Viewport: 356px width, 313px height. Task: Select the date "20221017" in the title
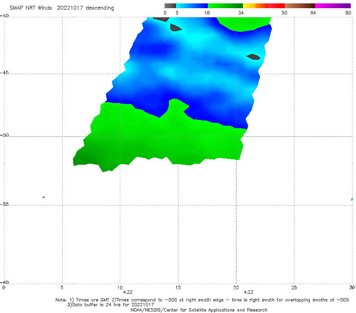[70, 8]
